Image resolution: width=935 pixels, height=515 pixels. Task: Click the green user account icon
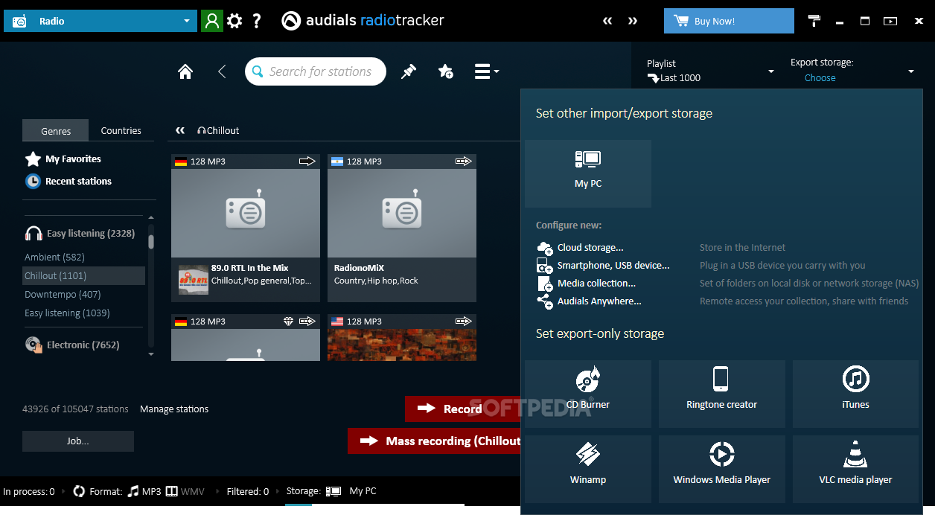[x=212, y=21]
